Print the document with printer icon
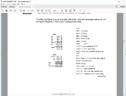Screen dimensions: 126x96 click(7, 11)
